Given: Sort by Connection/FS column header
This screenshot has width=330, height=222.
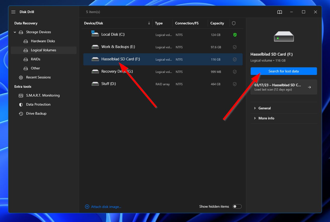Looking at the screenshot, I should [x=187, y=23].
